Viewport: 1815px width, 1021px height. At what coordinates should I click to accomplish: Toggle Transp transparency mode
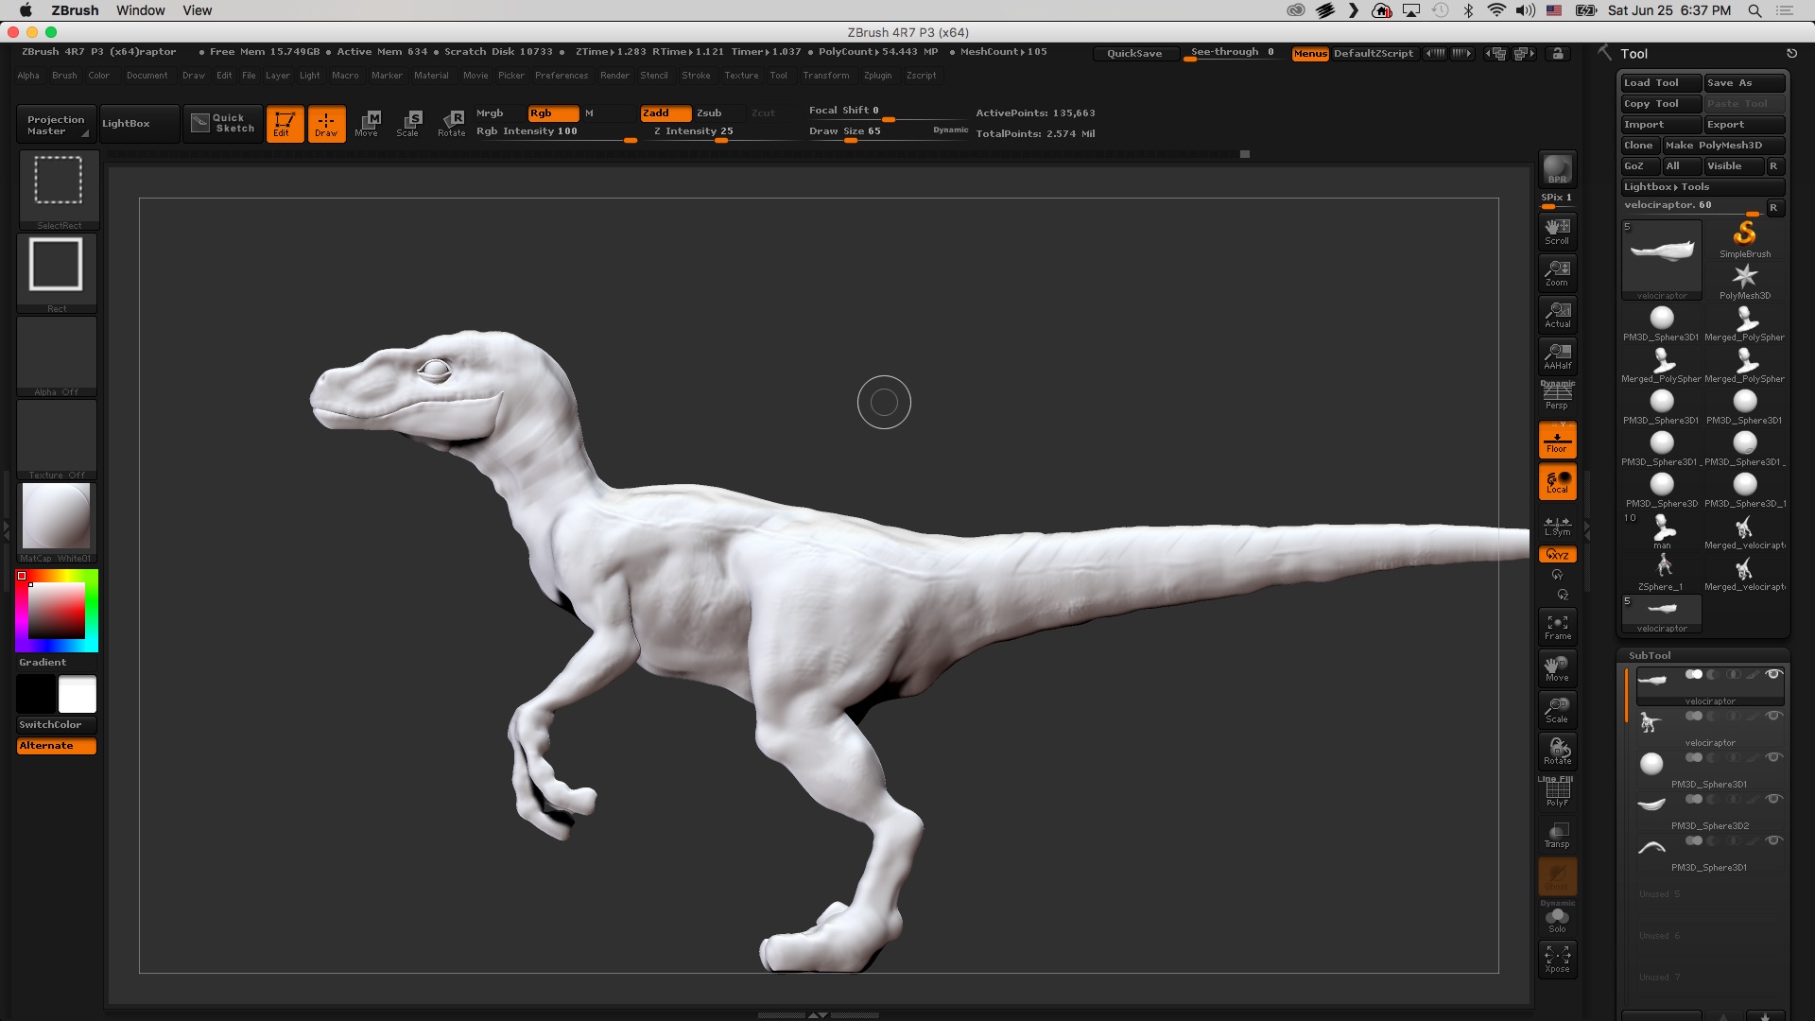[x=1557, y=835]
